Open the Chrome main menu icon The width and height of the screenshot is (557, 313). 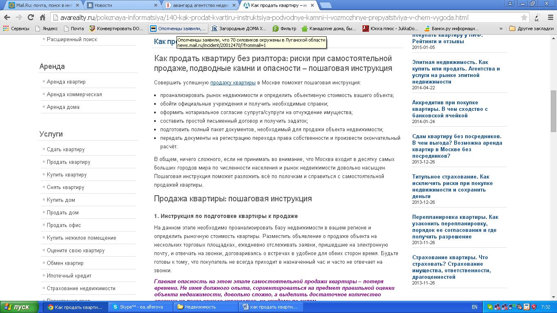point(550,18)
